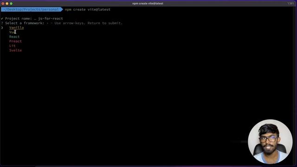Viewport: 297px width, 167px height.
Task: Click the project name js-for-react
Action: pyautogui.click(x=51, y=19)
